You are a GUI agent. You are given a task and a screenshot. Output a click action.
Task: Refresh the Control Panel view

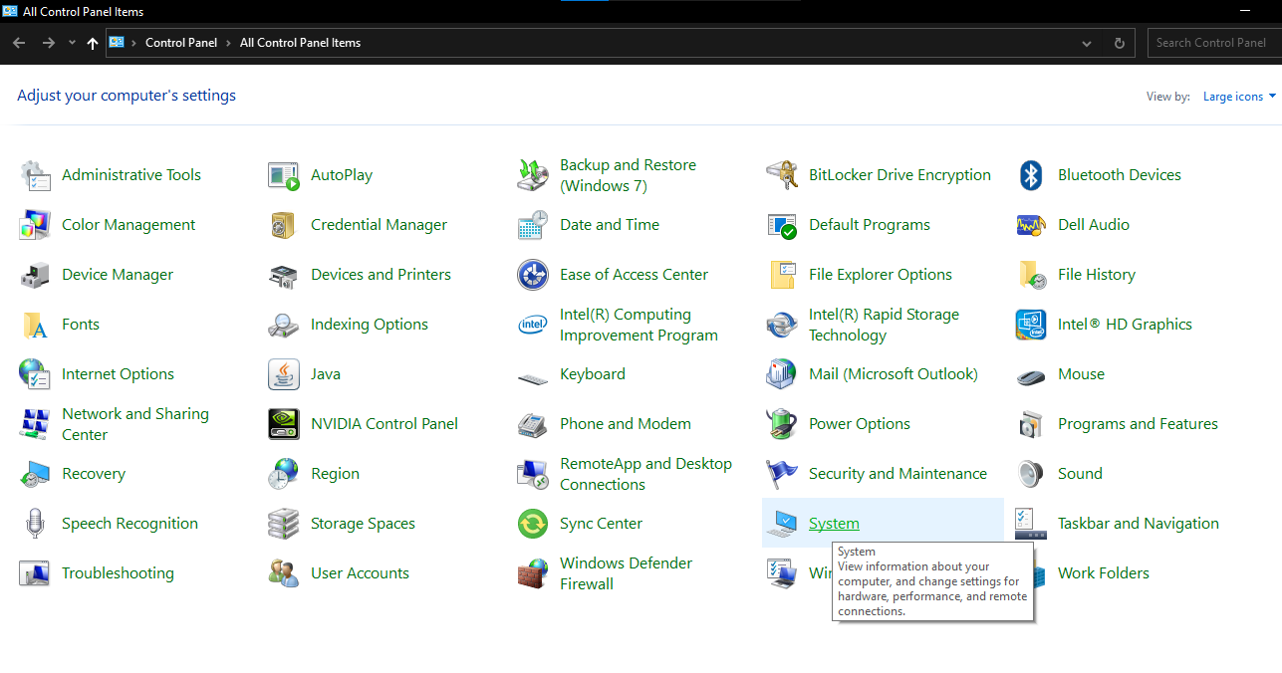1120,44
